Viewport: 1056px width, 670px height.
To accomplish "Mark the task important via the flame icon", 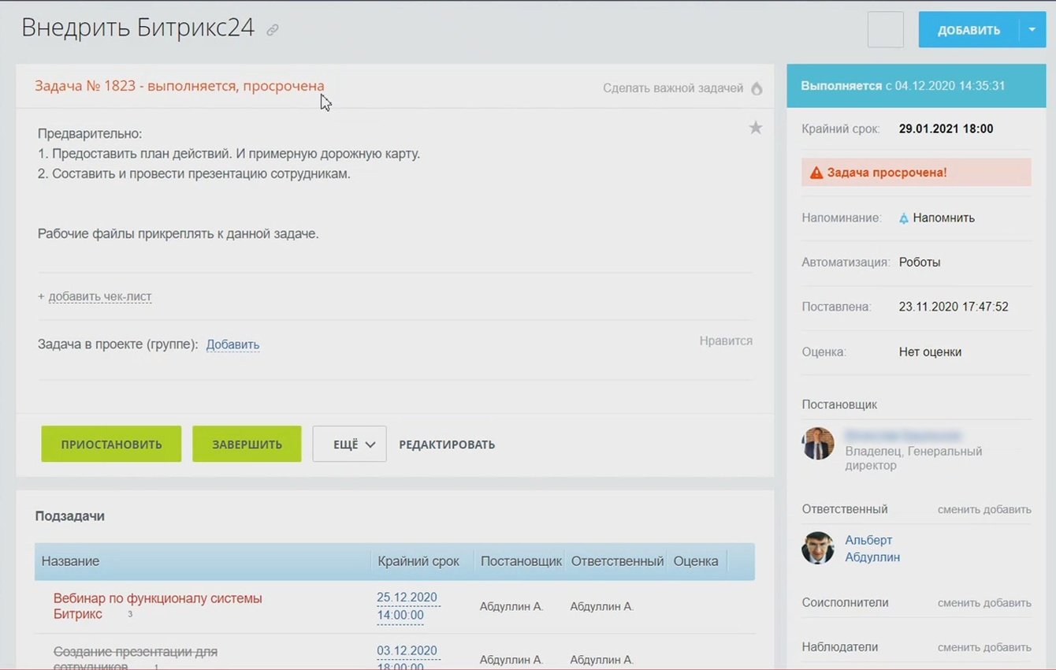I will click(757, 88).
